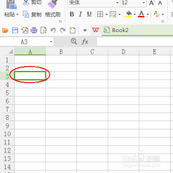Viewport: 173px width, 173px height.
Task: Click the draw border pencil-grid icon
Action: 113,14
